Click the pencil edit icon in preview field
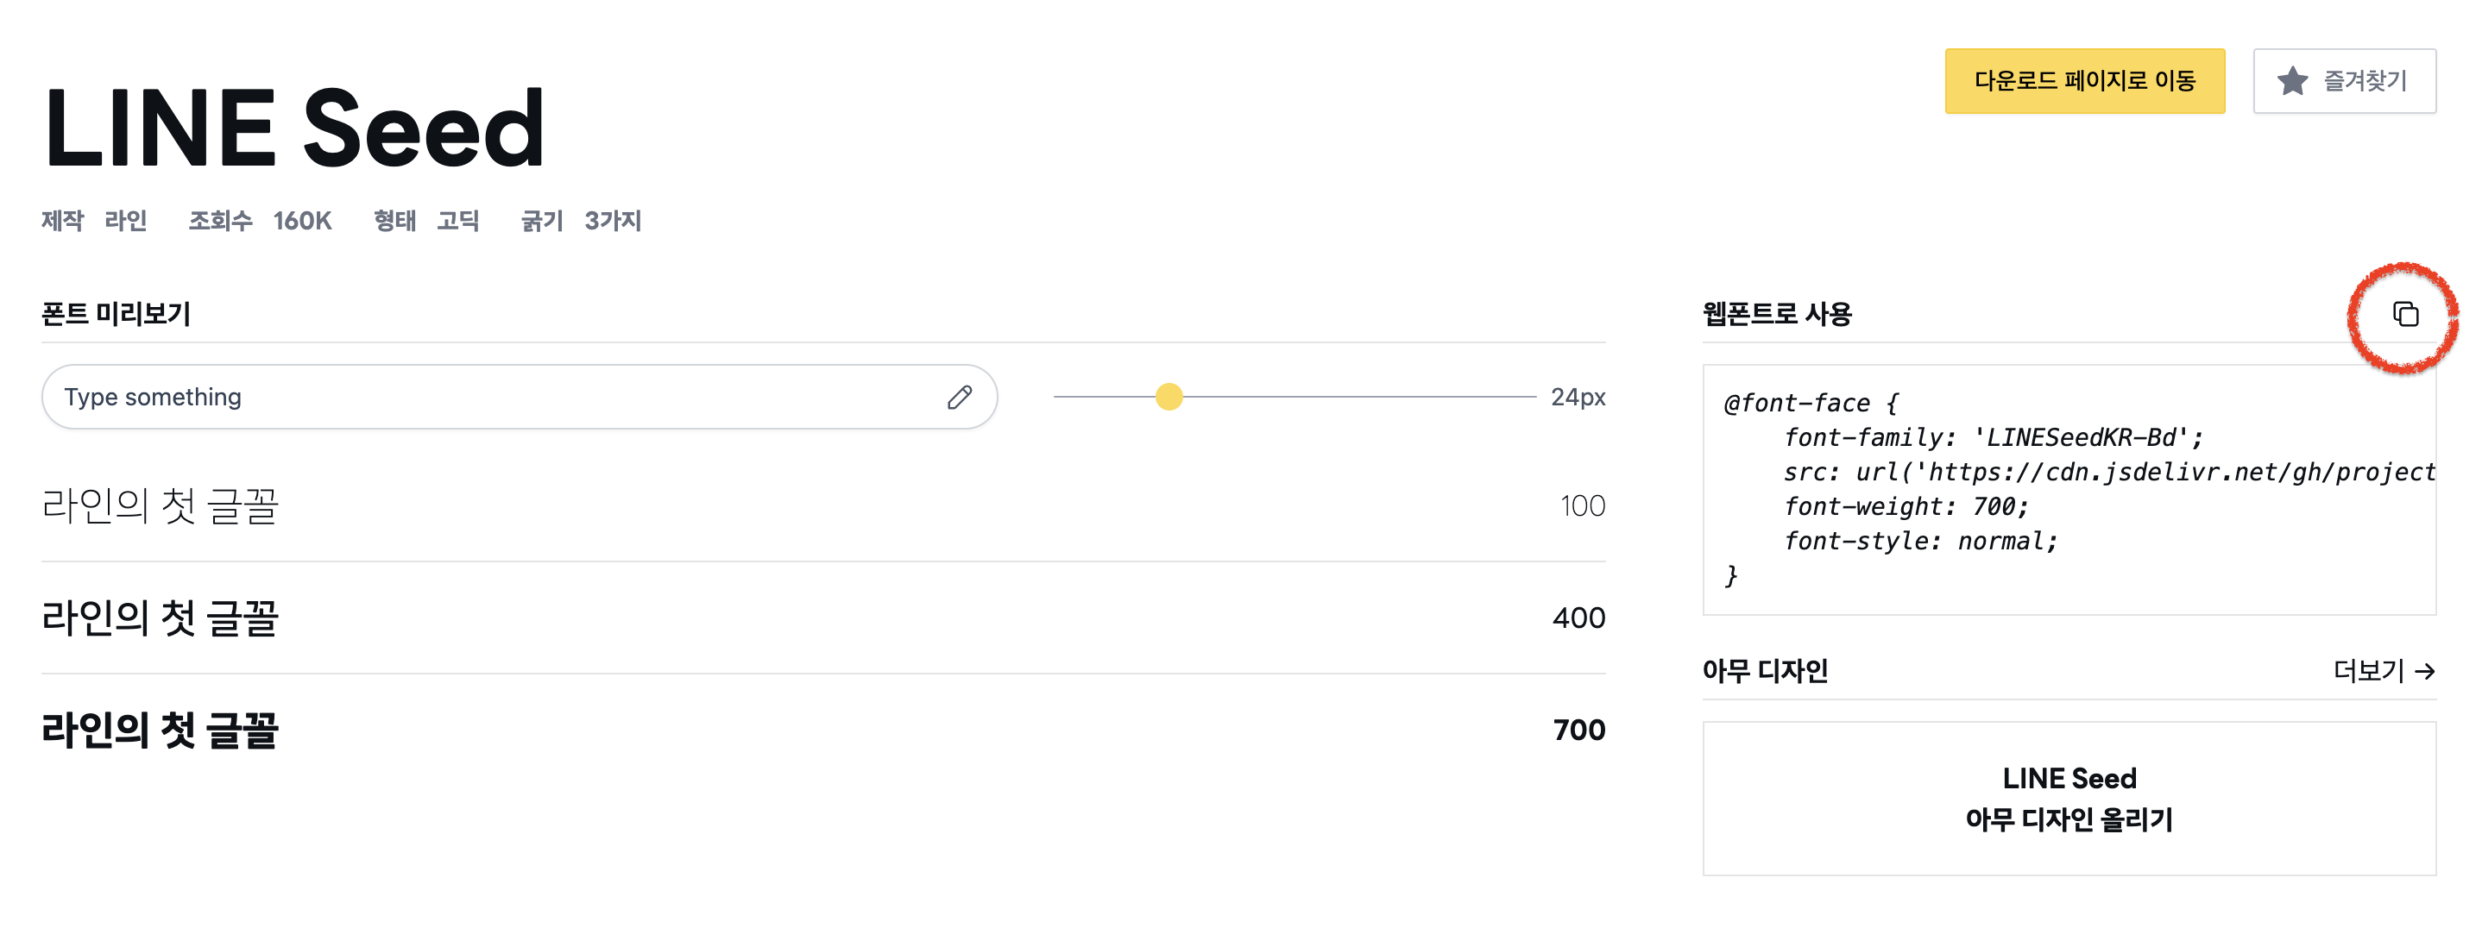2482x947 pixels. click(959, 397)
